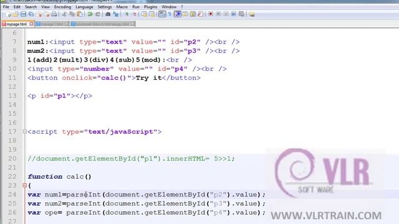Open the Settings menu
399x224 pixels.
pyautogui.click(x=105, y=7)
